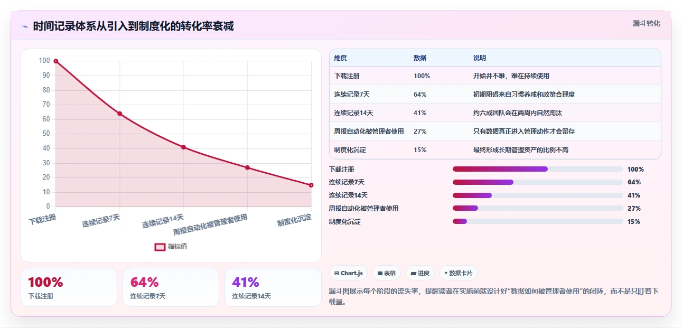Click the 41% value in the table
Image resolution: width=682 pixels, height=328 pixels.
420,113
